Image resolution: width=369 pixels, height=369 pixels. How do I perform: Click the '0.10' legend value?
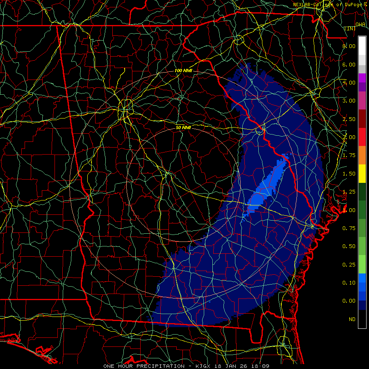349,283
